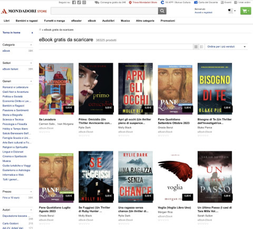Collapse the Categorie filter section
Screen dimensions: 253x229
31,45
